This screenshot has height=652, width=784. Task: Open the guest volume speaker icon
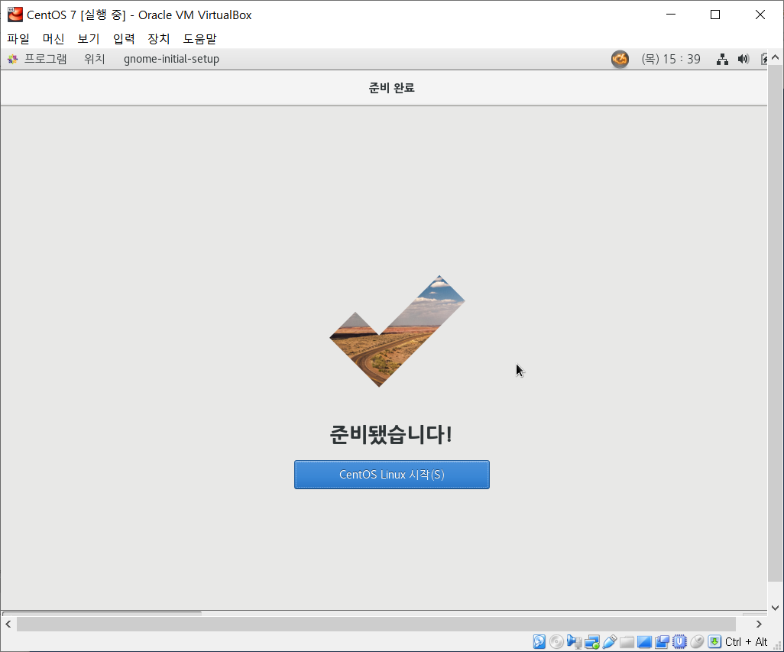tap(744, 59)
